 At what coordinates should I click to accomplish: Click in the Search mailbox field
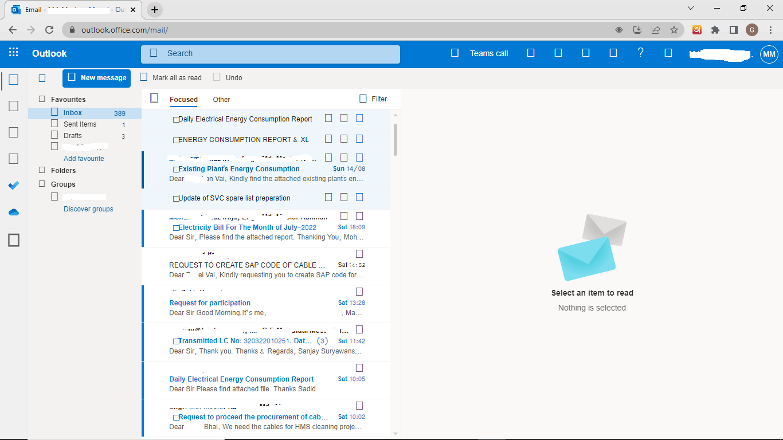271,53
